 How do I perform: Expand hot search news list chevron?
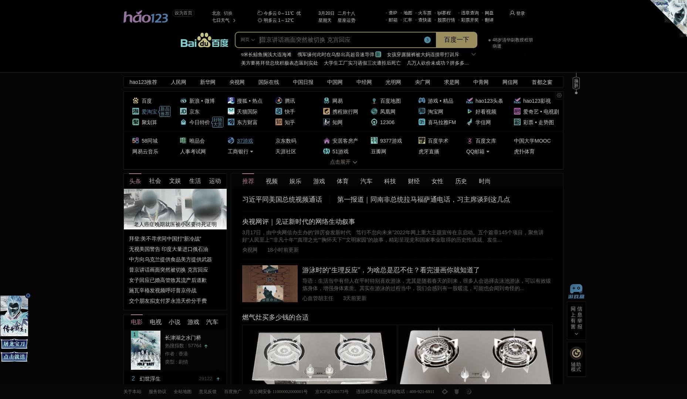point(473,54)
